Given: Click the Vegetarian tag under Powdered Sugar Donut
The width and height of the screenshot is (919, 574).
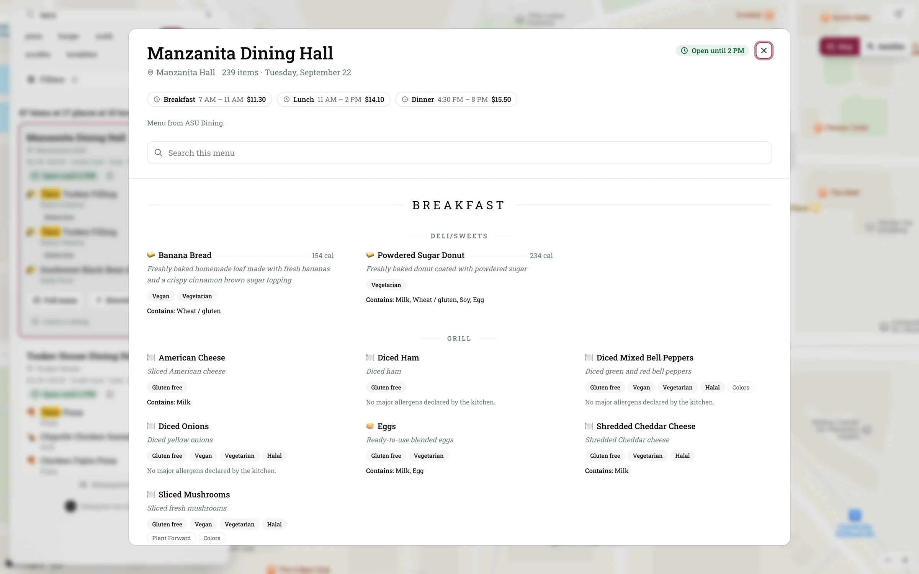Looking at the screenshot, I should pyautogui.click(x=386, y=285).
